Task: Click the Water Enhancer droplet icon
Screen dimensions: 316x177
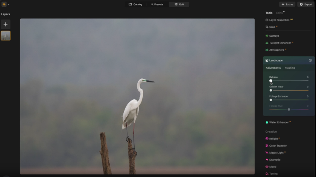Action: (x=267, y=122)
